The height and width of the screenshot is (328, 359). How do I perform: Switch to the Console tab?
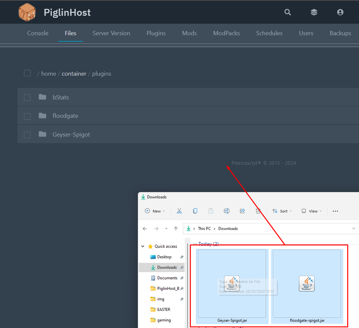pyautogui.click(x=38, y=33)
